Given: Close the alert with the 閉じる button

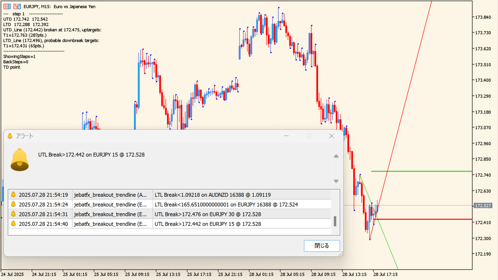Looking at the screenshot, I should pos(322,246).
